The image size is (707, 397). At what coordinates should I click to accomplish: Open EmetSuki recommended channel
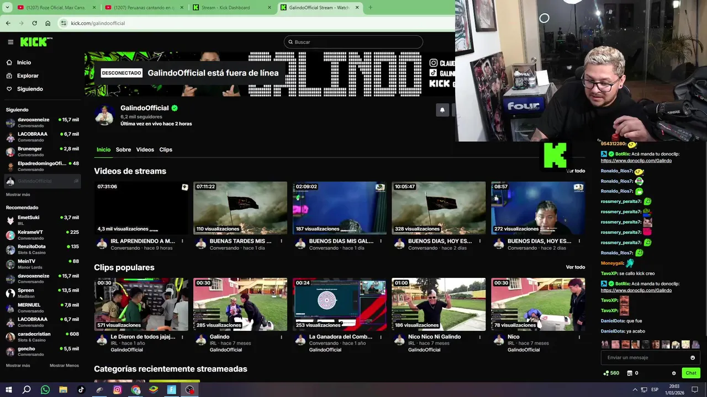click(x=43, y=221)
